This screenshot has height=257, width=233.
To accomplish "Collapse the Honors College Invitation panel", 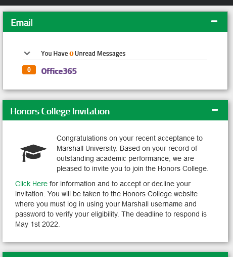I will pyautogui.click(x=215, y=110).
